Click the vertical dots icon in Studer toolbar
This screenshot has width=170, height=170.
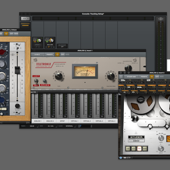(x=121, y=76)
